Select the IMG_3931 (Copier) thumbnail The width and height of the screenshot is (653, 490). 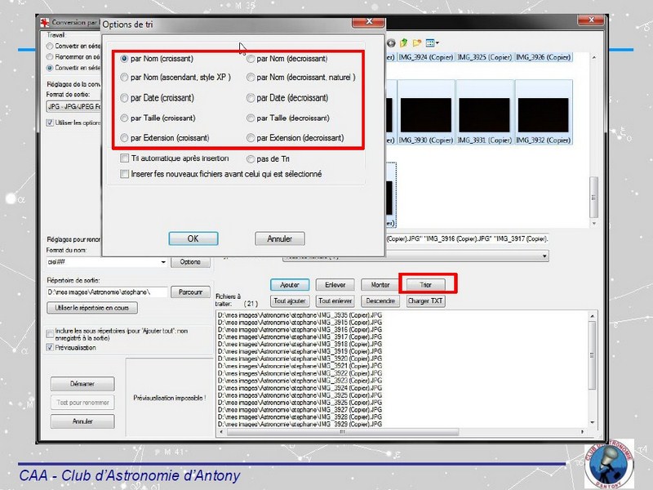(485, 122)
